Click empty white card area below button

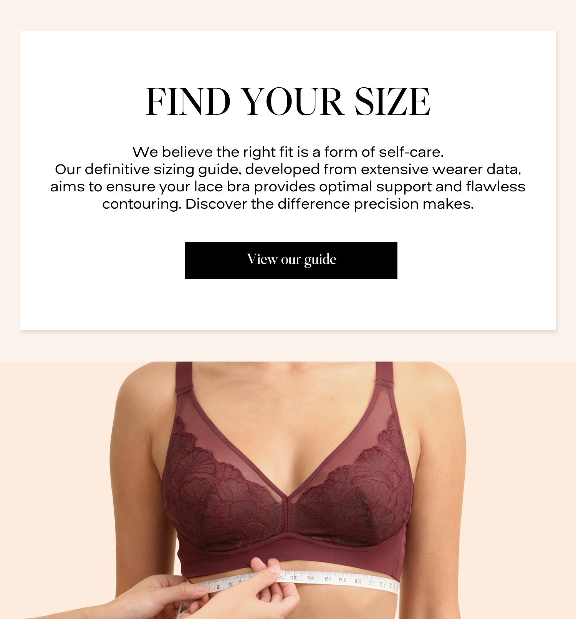pos(288,304)
